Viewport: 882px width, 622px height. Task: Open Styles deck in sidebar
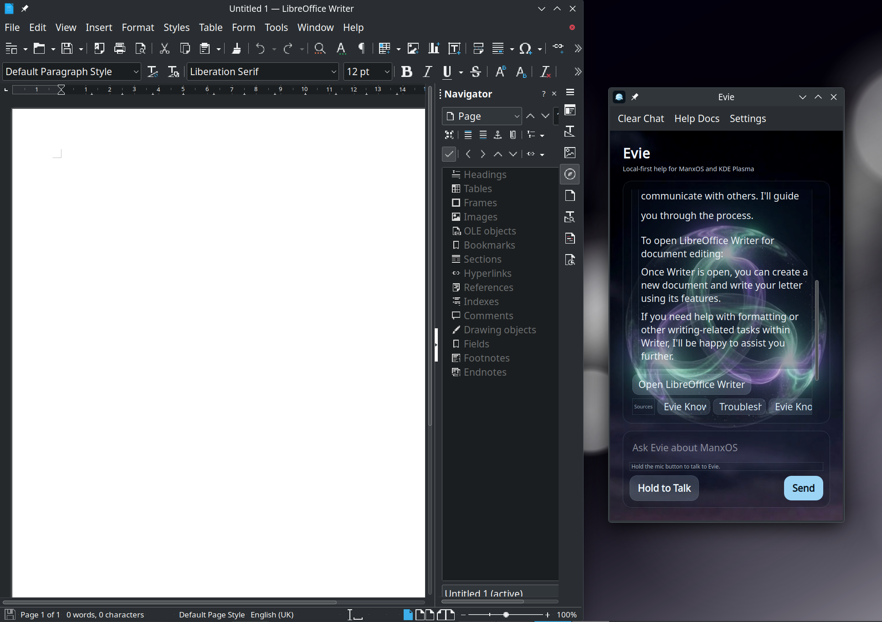(570, 132)
